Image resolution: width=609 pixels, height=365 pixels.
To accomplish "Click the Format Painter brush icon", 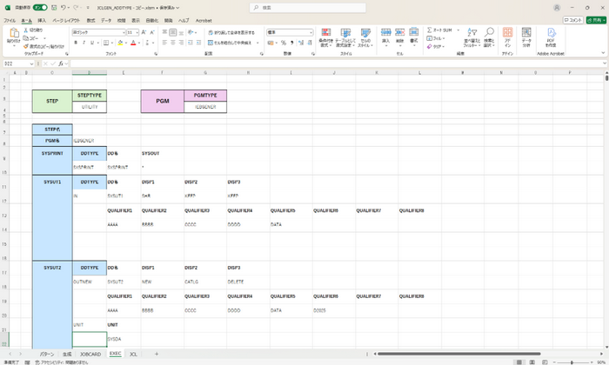I will pos(25,46).
